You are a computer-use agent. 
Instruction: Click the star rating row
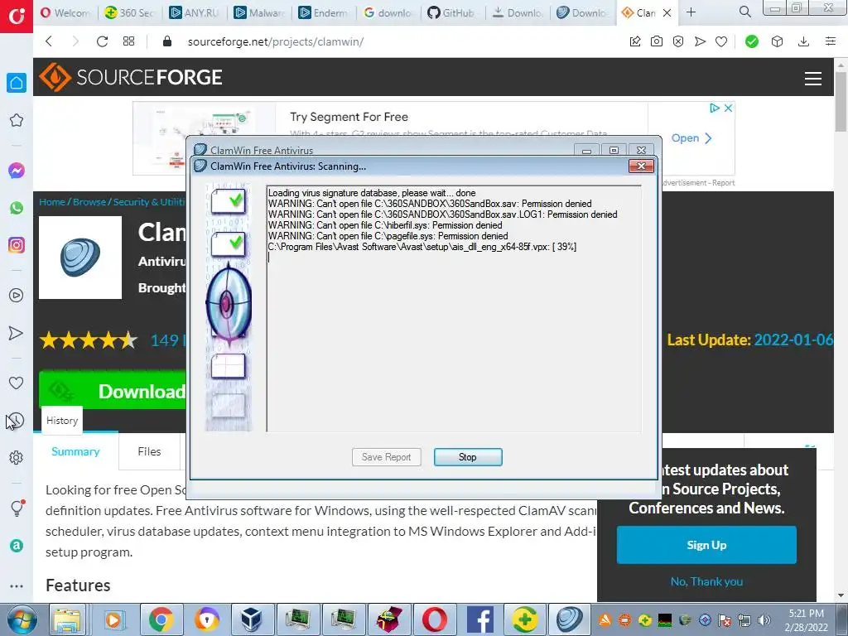(x=88, y=340)
